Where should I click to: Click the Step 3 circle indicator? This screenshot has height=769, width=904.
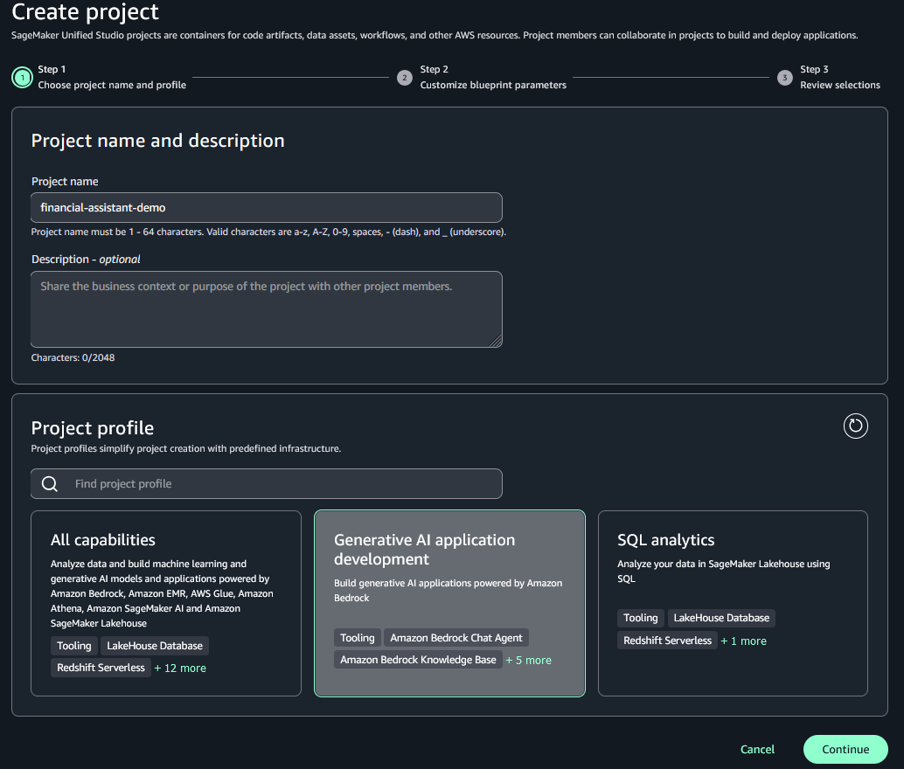pyautogui.click(x=784, y=78)
